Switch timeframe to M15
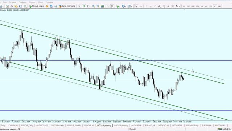The image size is (232, 131). 193,6
